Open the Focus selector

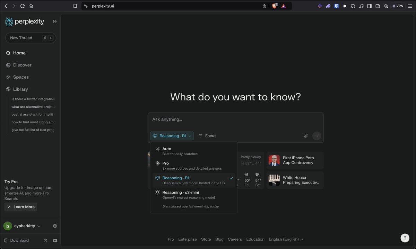tap(207, 136)
